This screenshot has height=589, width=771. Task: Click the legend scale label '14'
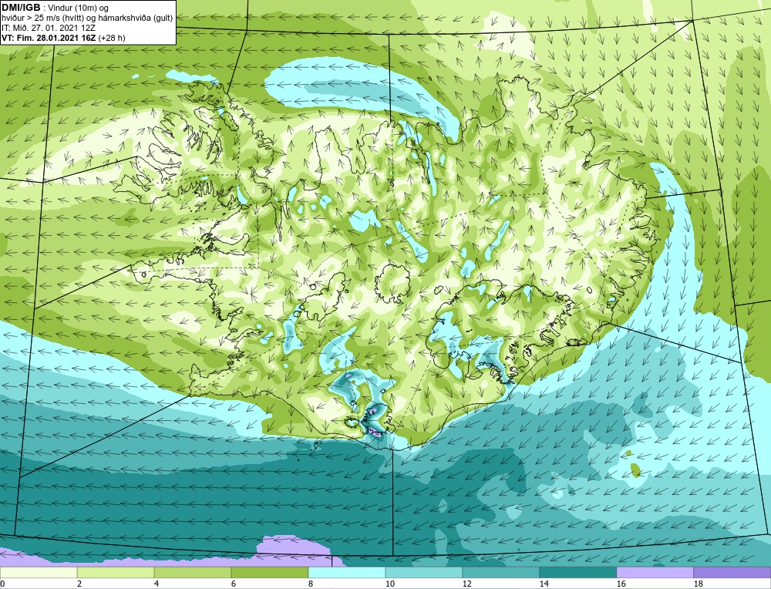tap(544, 584)
